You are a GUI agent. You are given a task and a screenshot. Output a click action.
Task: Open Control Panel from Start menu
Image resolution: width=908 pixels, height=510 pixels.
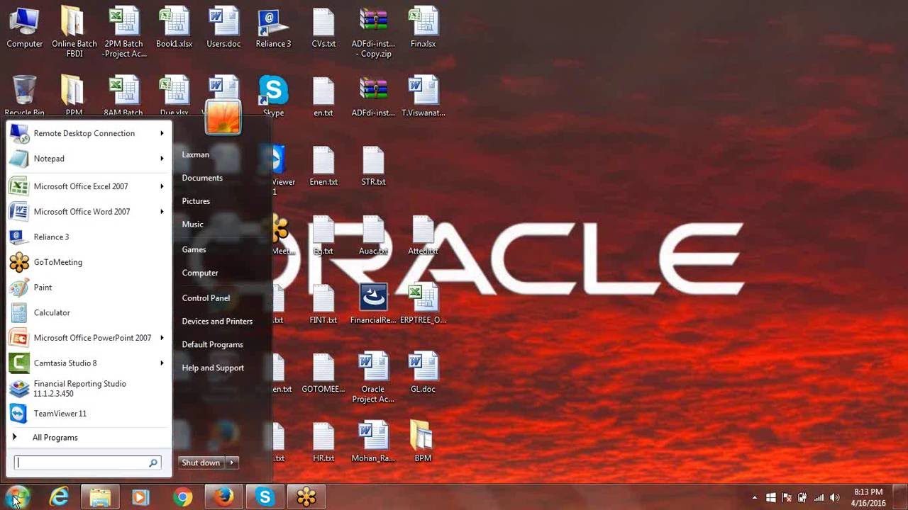[x=206, y=298]
